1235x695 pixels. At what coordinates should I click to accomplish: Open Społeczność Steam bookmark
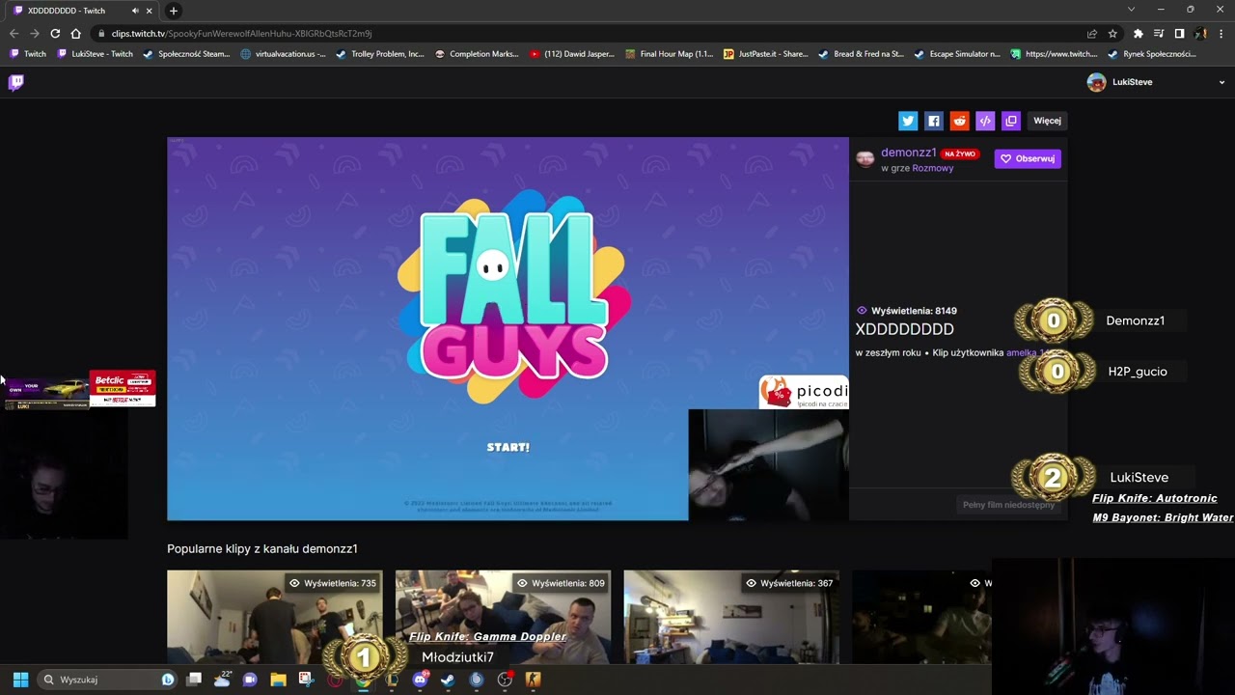186,54
